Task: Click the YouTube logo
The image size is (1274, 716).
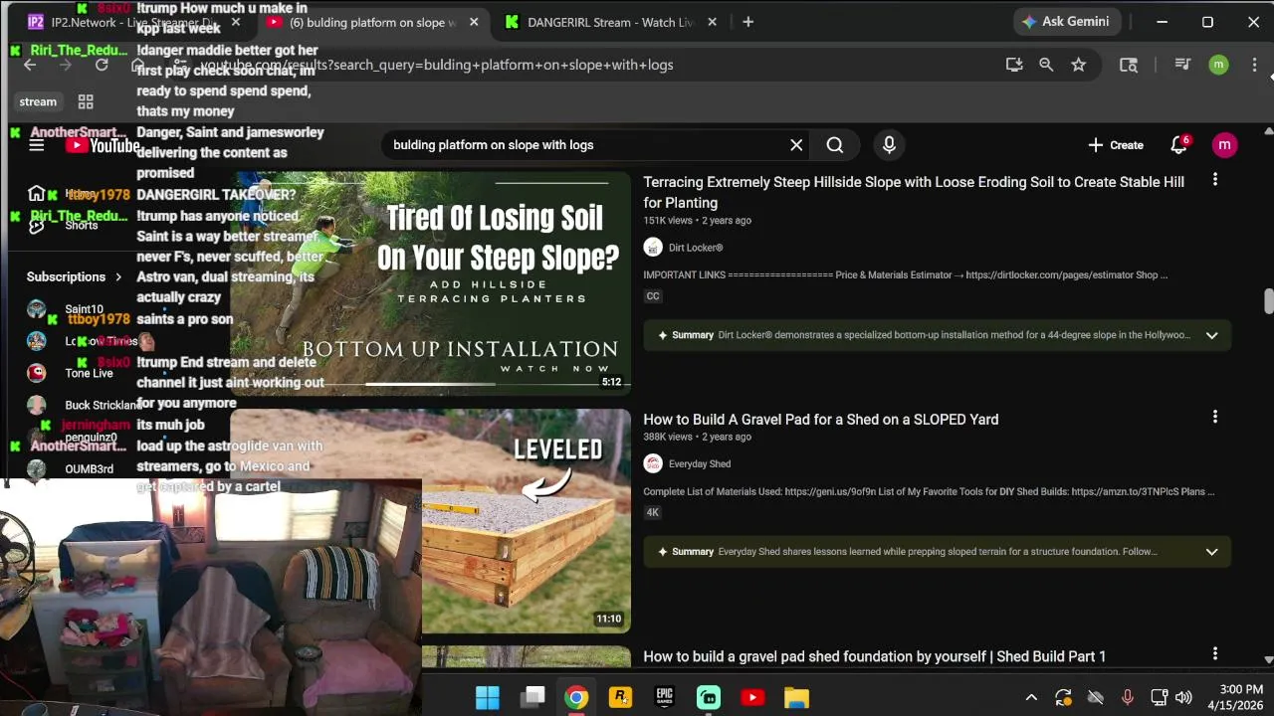Action: [103, 145]
